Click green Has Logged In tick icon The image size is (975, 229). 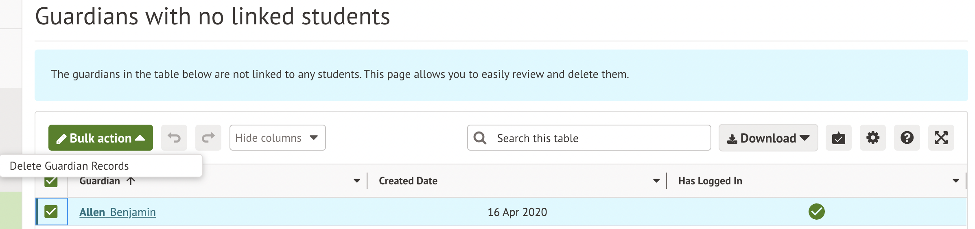(x=816, y=212)
